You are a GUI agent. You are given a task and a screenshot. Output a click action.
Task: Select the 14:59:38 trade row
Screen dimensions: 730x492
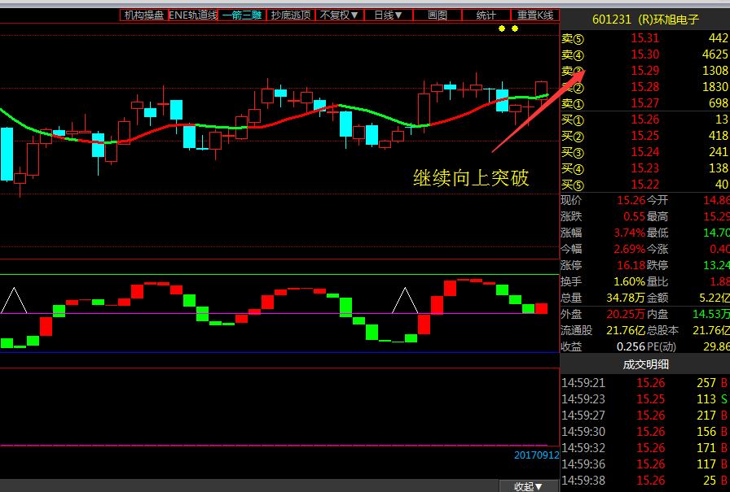tap(644, 481)
